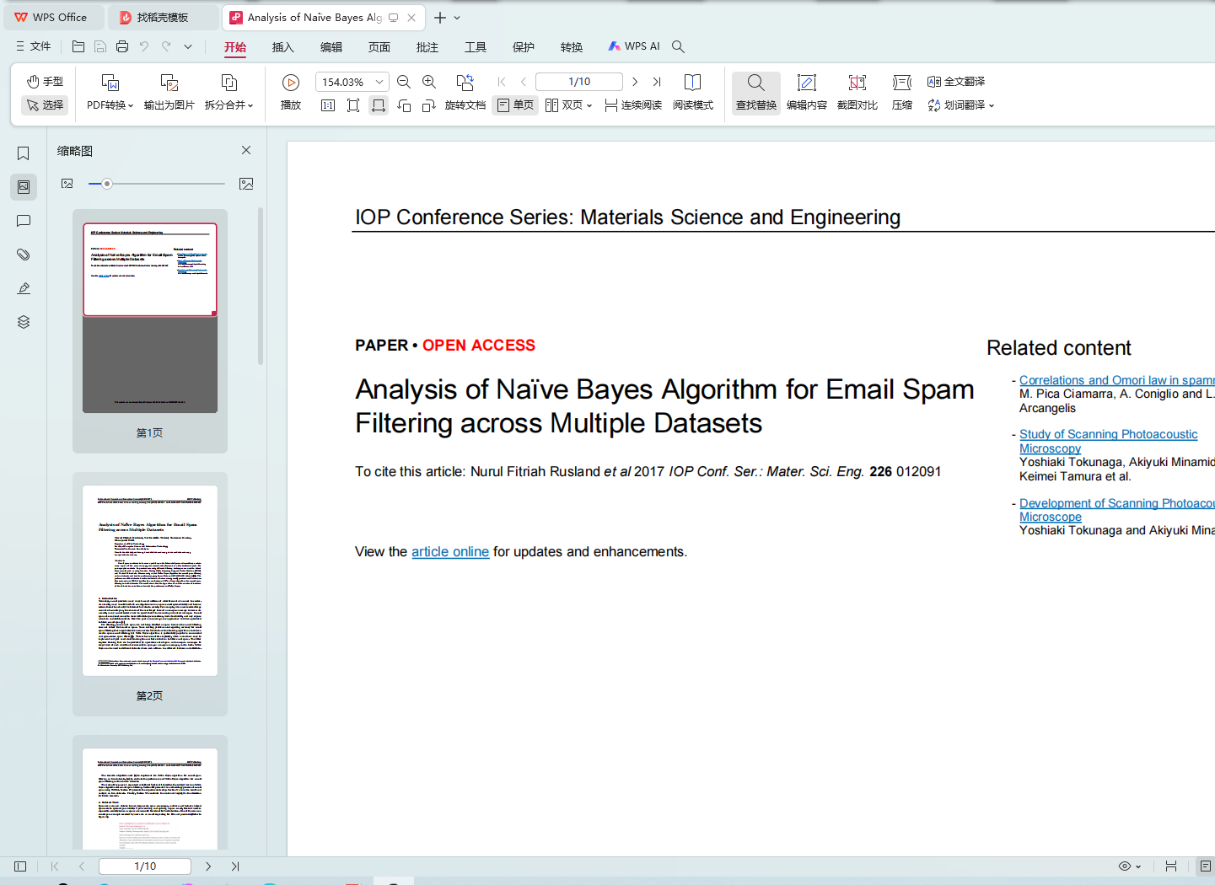
Task: Zoom in with the plus magnifier
Action: (429, 82)
